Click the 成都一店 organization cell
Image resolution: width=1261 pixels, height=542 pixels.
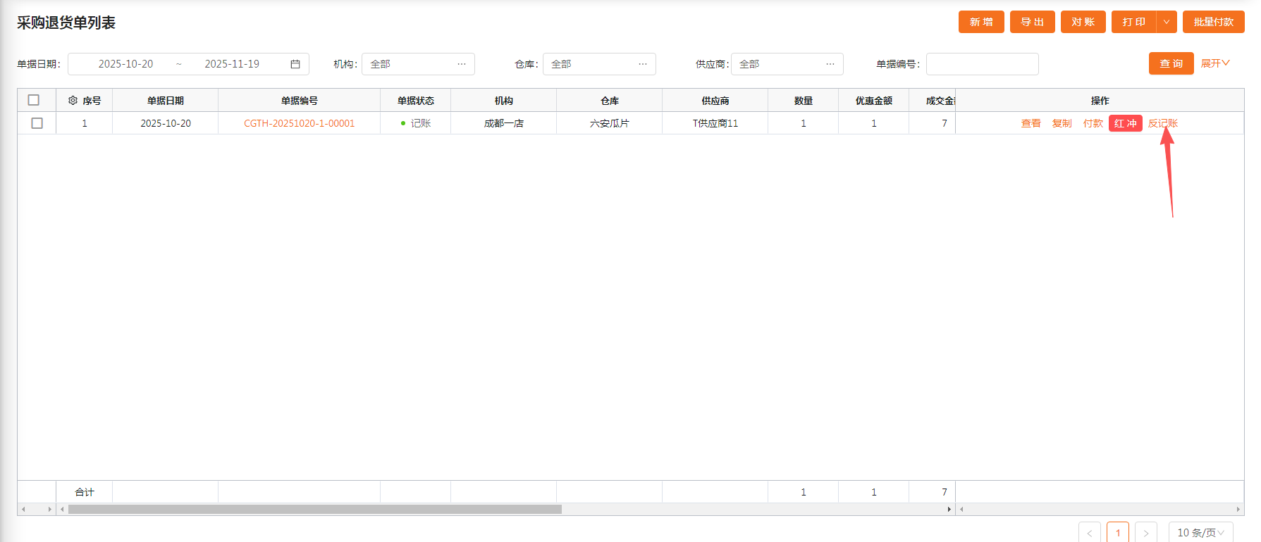[504, 123]
